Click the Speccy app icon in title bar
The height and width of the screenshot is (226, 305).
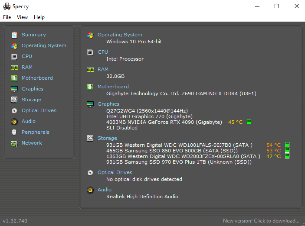(x=7, y=6)
